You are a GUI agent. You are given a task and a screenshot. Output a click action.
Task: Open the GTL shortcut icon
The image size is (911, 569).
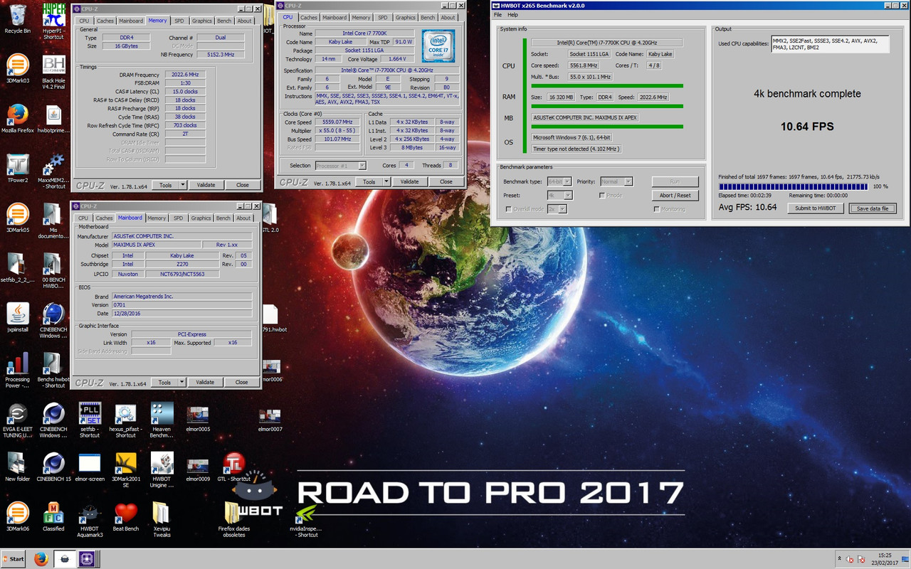click(234, 467)
